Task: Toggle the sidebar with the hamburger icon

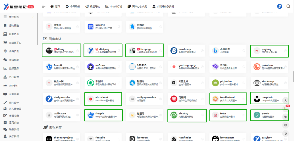Action: 44,6
